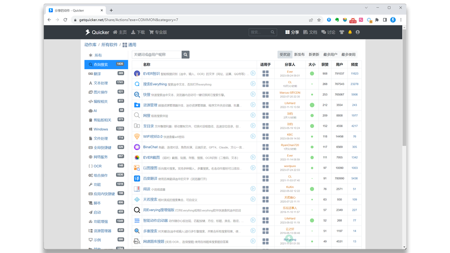This screenshot has width=450, height=253.
Task: Run the preview for EVER智识 action
Action: pyautogui.click(x=253, y=73)
